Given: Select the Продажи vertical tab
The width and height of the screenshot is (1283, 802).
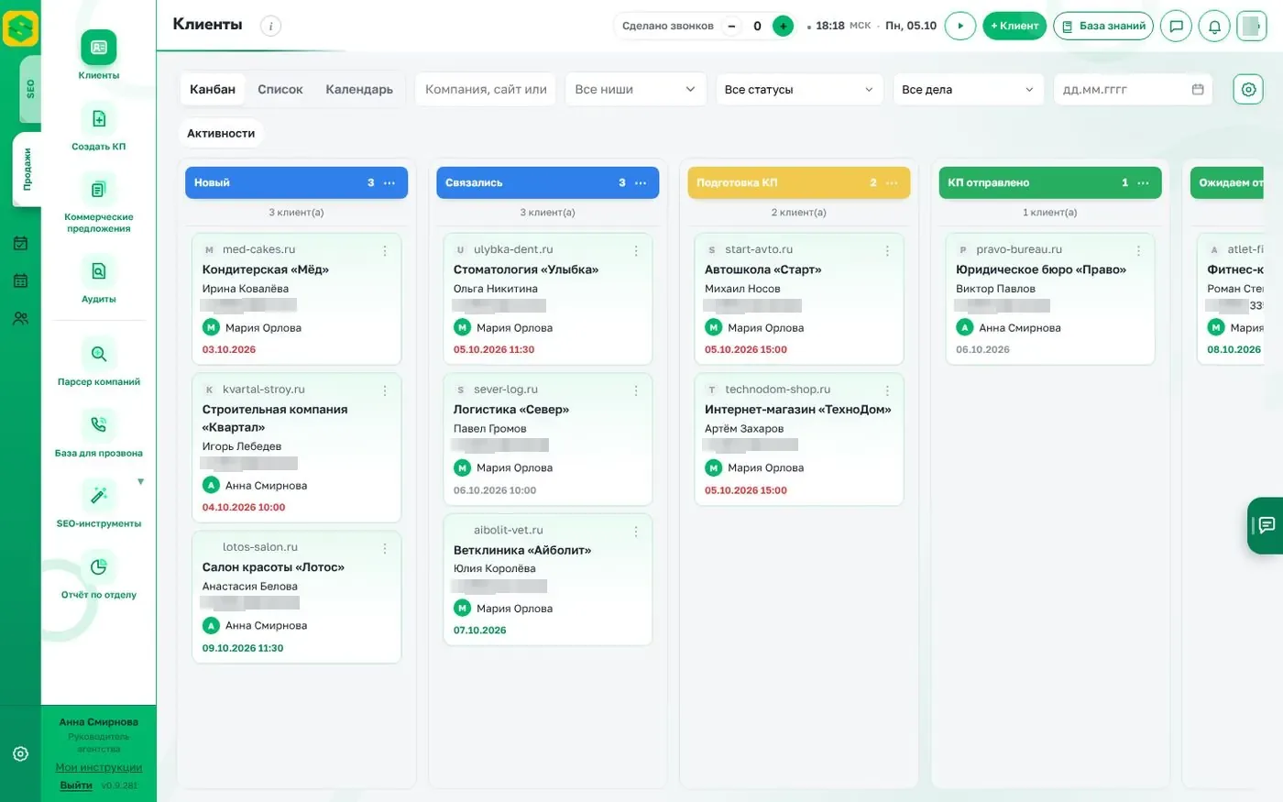Looking at the screenshot, I should coord(27,169).
